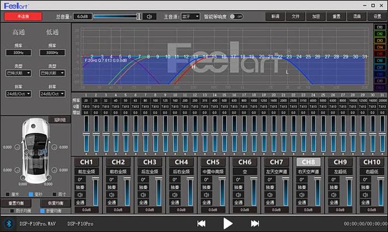This screenshot has height=232, width=388.
Task: Click the Bluetooth icon in bottom bar
Action: (9, 224)
